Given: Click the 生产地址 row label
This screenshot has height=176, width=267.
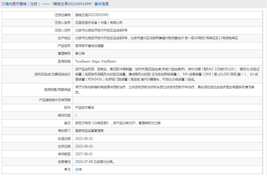Looking at the screenshot, I should pos(64,38).
